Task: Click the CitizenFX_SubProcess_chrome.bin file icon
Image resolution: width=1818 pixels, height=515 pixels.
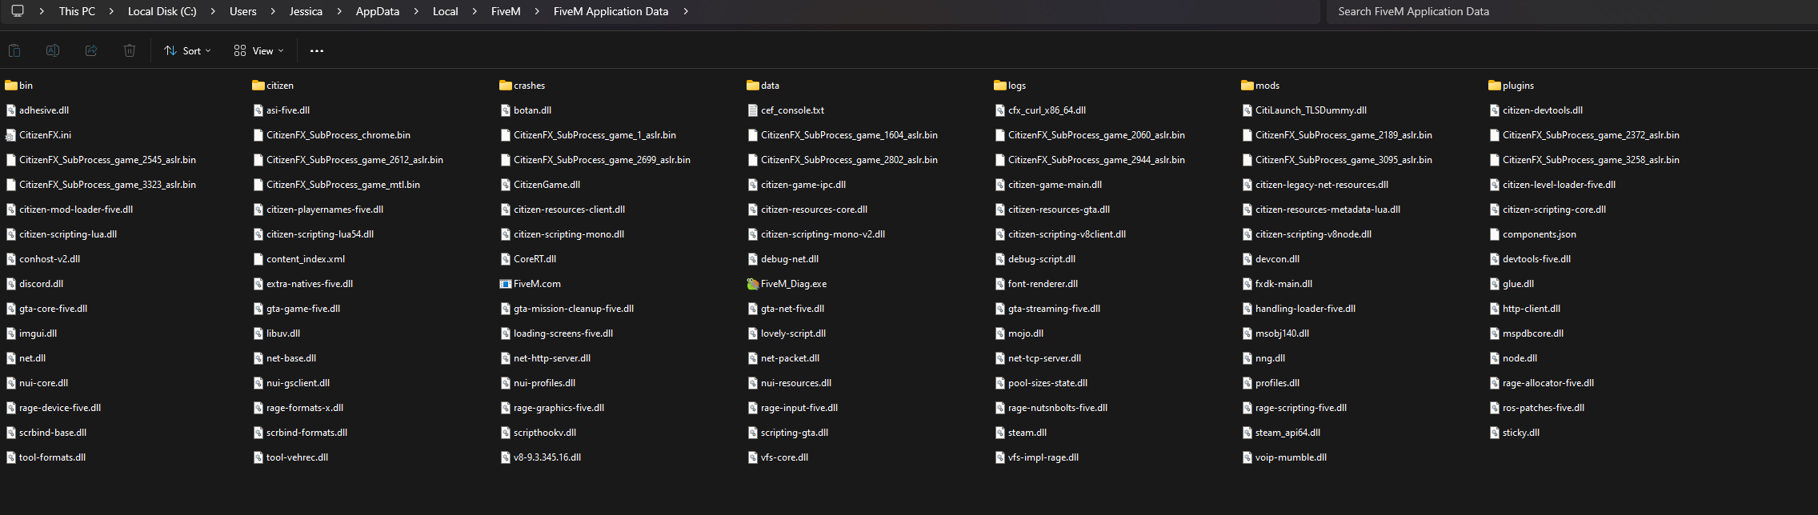Action: tap(258, 135)
